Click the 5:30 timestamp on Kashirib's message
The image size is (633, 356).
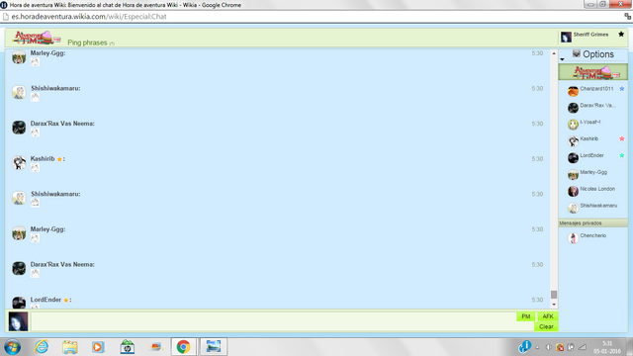[537, 158]
